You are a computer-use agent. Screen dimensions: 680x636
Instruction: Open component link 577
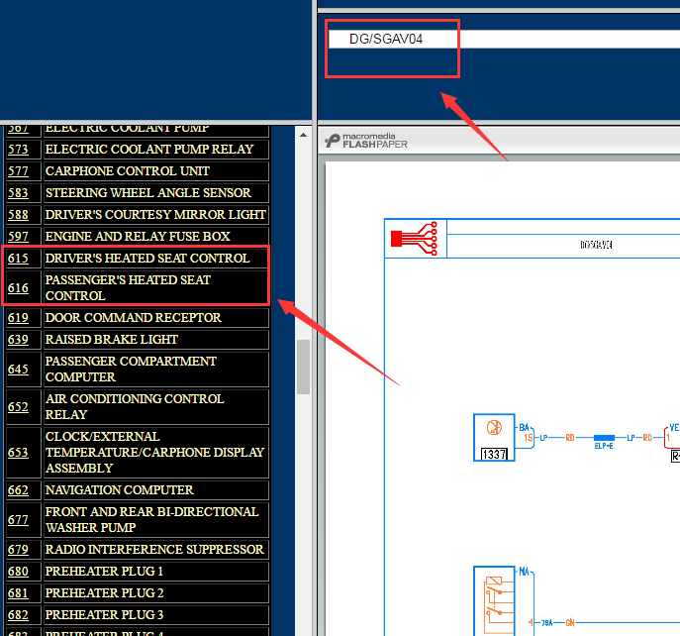pyautogui.click(x=18, y=171)
